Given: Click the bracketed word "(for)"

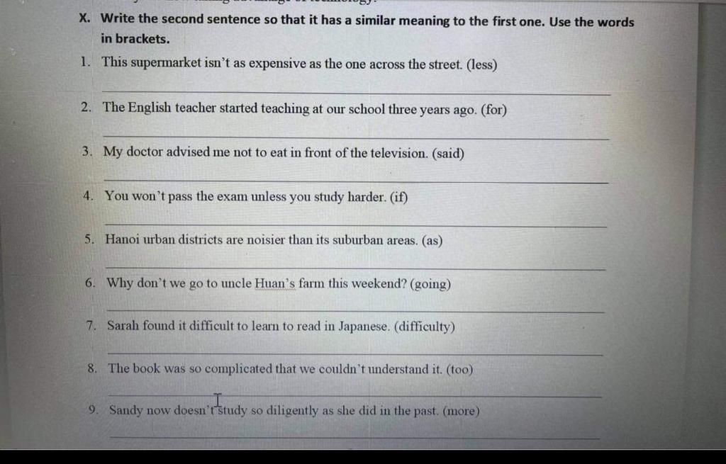Looking at the screenshot, I should (494, 110).
